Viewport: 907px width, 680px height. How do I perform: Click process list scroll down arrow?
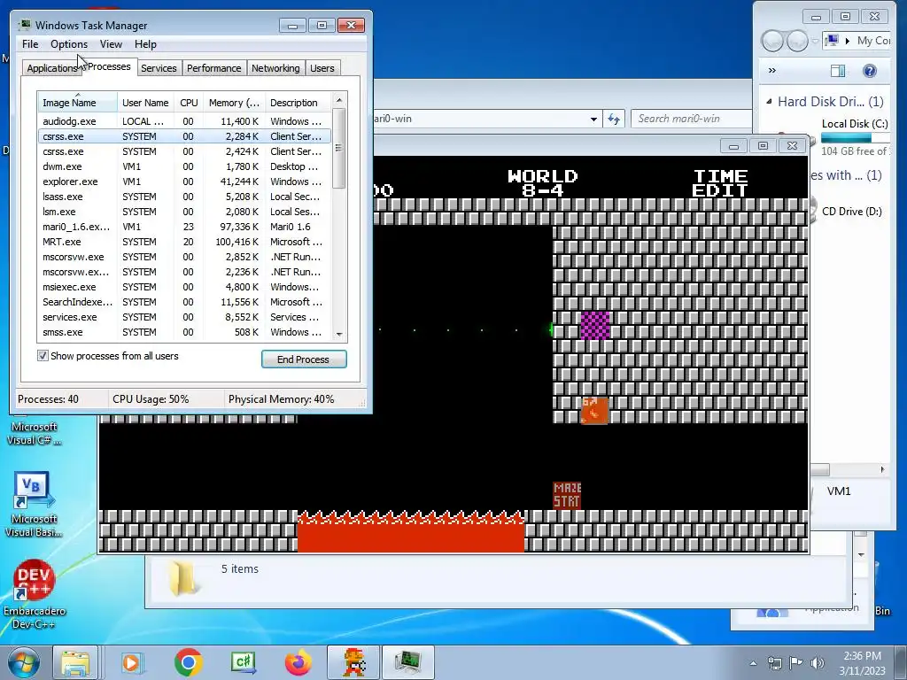coord(339,334)
